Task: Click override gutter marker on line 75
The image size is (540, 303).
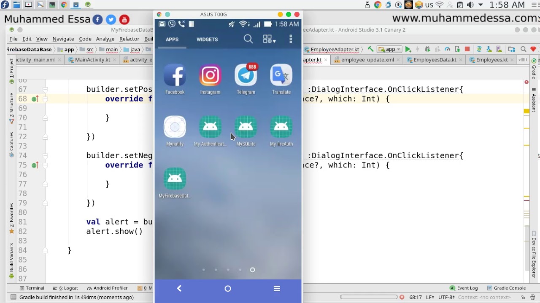Action: tap(35, 165)
